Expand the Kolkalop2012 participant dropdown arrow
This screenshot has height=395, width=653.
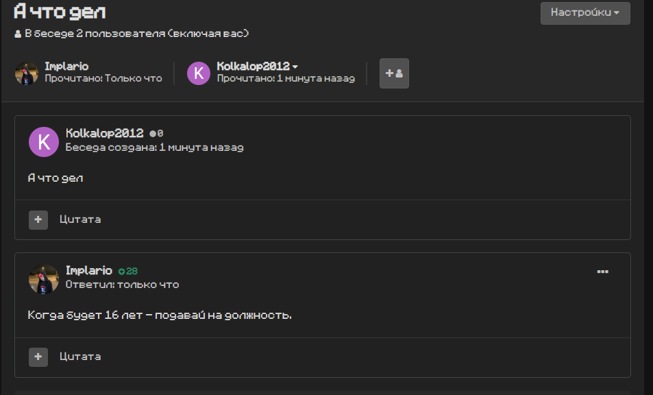pyautogui.click(x=295, y=67)
